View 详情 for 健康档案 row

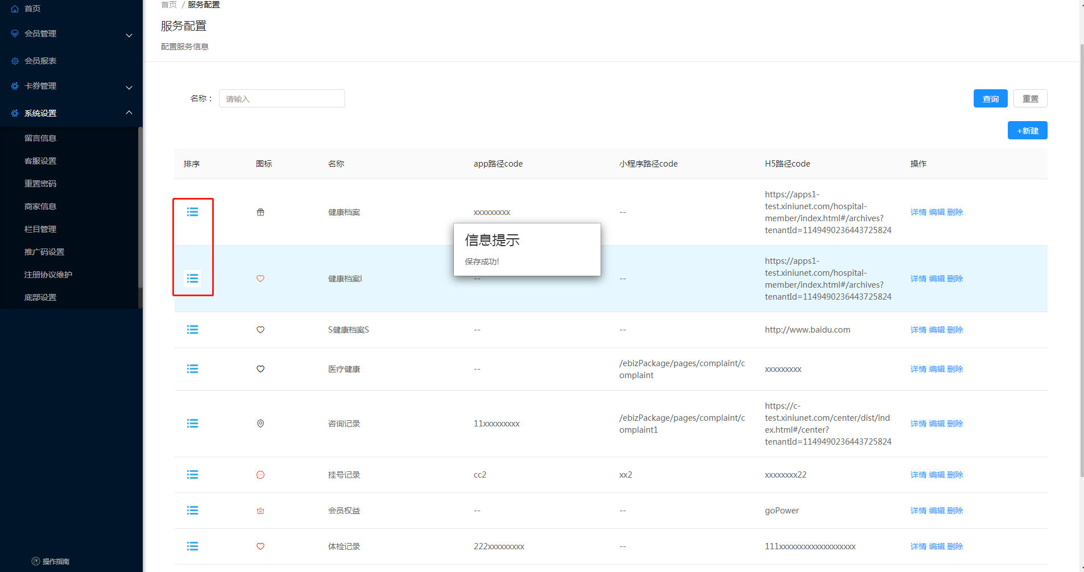click(918, 212)
